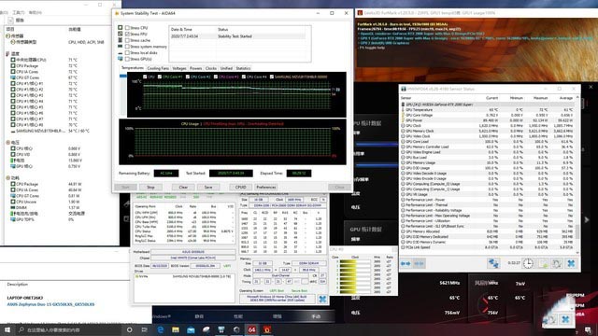Open the ASUS Zephyrus Duo 15 link
598x336 pixels.
click(50, 304)
